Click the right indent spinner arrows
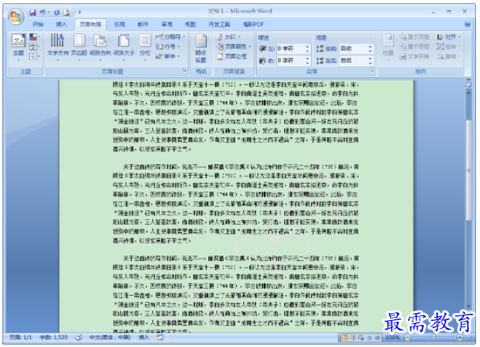This screenshot has height=347, width=480. coord(308,61)
